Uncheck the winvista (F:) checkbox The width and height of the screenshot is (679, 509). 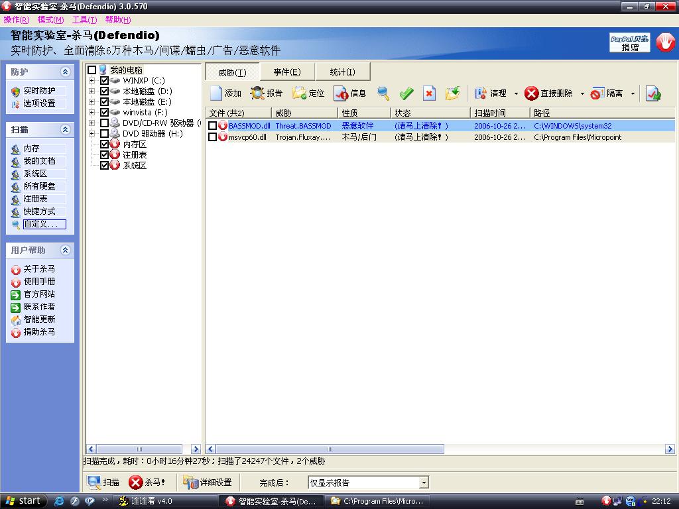pyautogui.click(x=104, y=113)
